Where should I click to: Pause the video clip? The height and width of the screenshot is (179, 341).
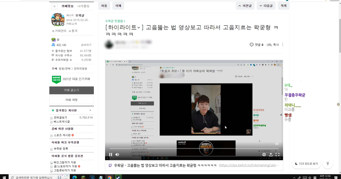[111, 155]
